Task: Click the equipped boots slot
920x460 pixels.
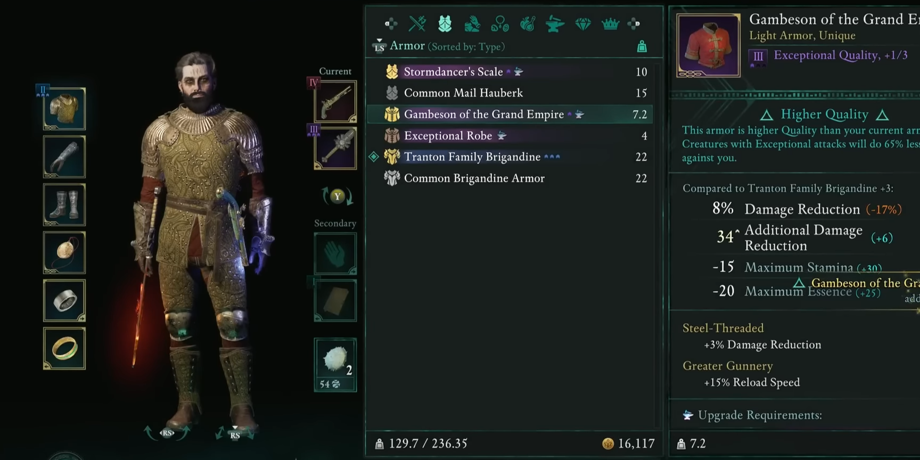Action: (x=64, y=204)
